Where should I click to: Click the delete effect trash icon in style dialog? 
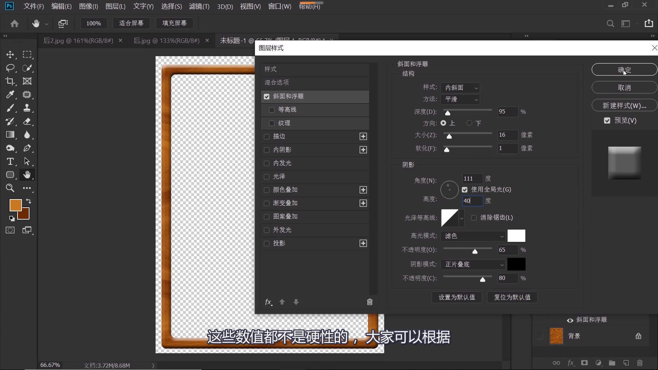point(370,302)
